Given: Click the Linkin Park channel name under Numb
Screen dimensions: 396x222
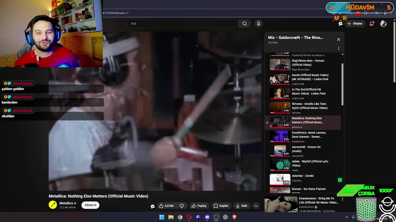Looking at the screenshot, I should pyautogui.click(x=298, y=84).
